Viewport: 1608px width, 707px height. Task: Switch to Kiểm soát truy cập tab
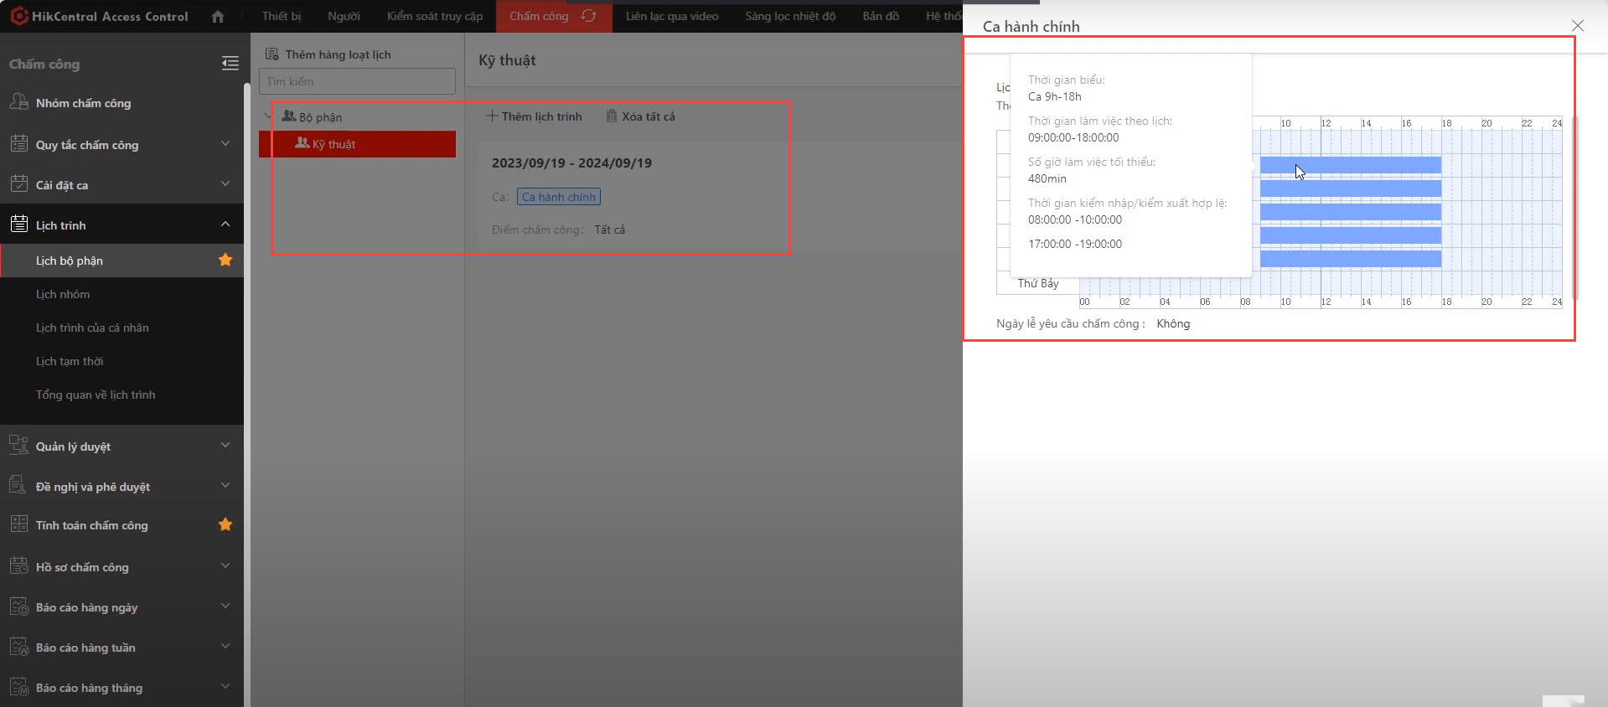click(434, 16)
